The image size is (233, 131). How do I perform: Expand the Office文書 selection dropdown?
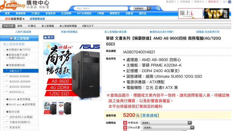169,127
